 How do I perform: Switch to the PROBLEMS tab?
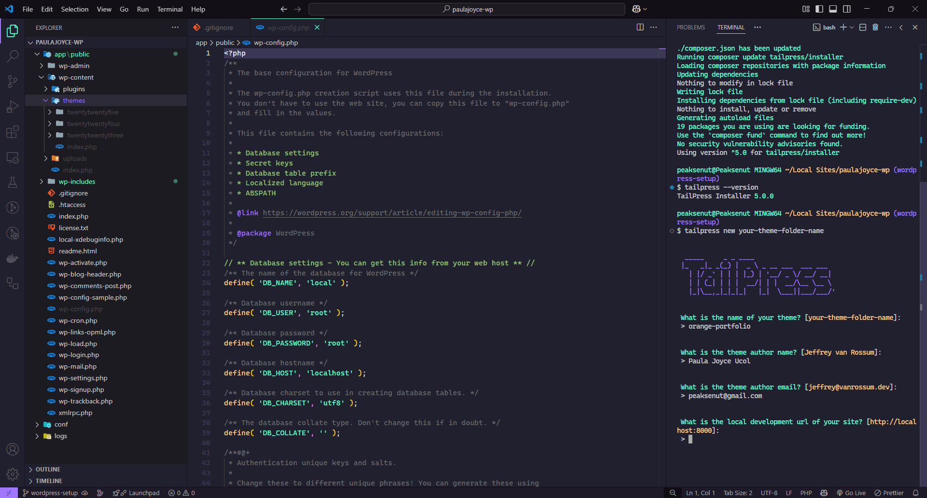pos(691,28)
